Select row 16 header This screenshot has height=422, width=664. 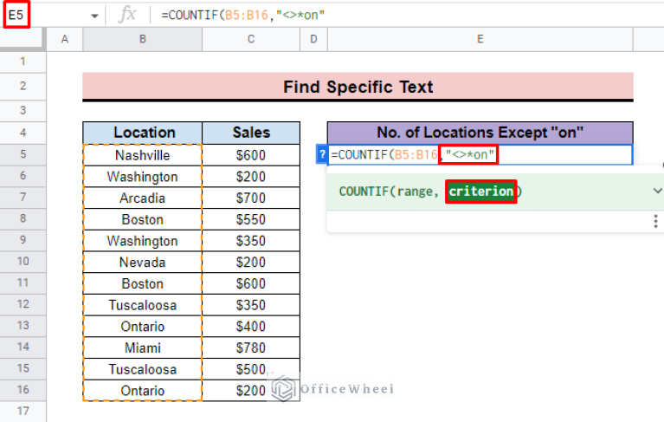point(23,390)
